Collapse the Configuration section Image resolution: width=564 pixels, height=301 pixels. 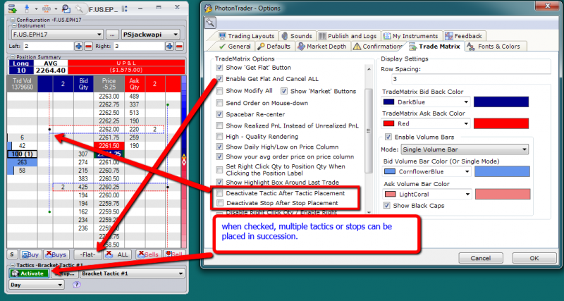(x=13, y=20)
